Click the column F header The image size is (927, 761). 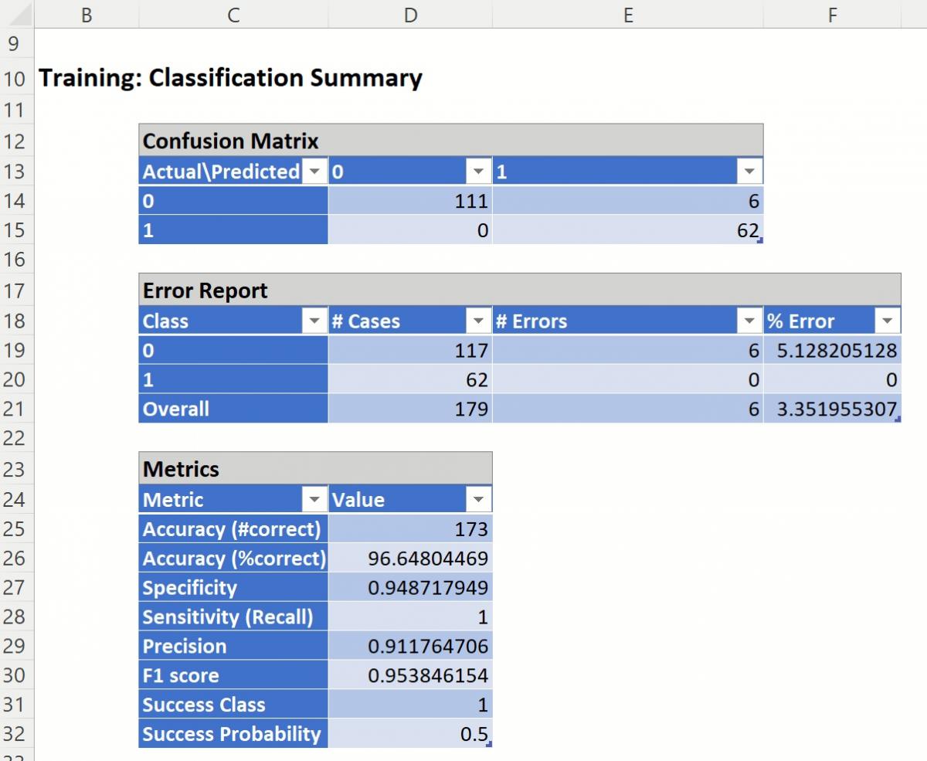point(832,14)
